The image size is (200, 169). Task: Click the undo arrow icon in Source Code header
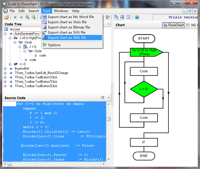(x=102, y=98)
